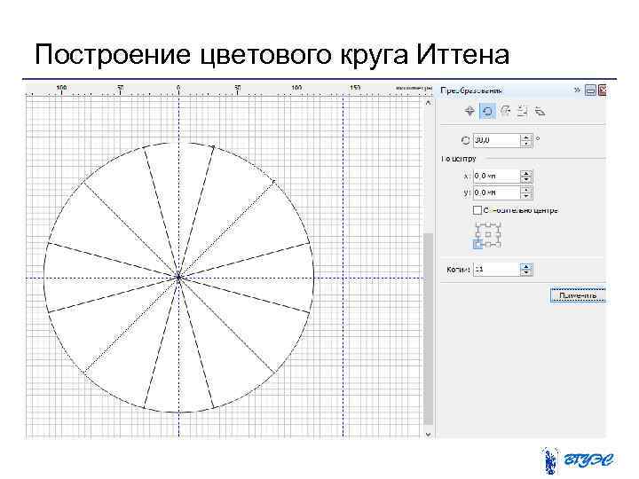The width and height of the screenshot is (639, 479).
Task: Select top-left anchor point in origin grid
Action: [478, 224]
